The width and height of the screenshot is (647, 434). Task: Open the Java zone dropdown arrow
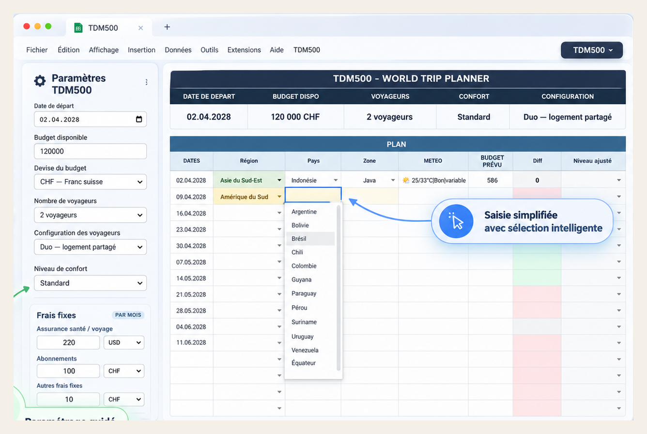393,180
